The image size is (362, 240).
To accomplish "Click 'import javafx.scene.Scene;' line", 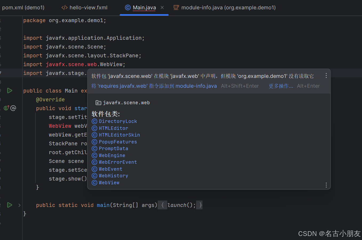I will 65,47.
